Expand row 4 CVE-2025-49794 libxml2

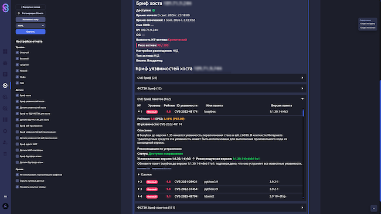[139, 196]
